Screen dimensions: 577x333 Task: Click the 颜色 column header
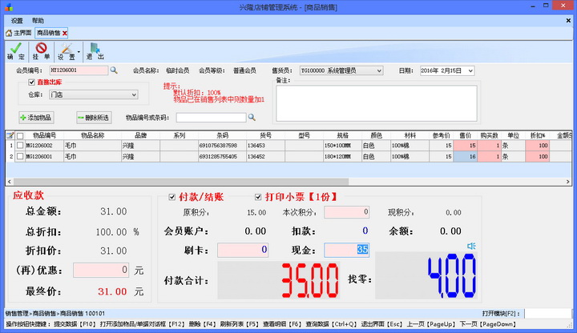377,135
